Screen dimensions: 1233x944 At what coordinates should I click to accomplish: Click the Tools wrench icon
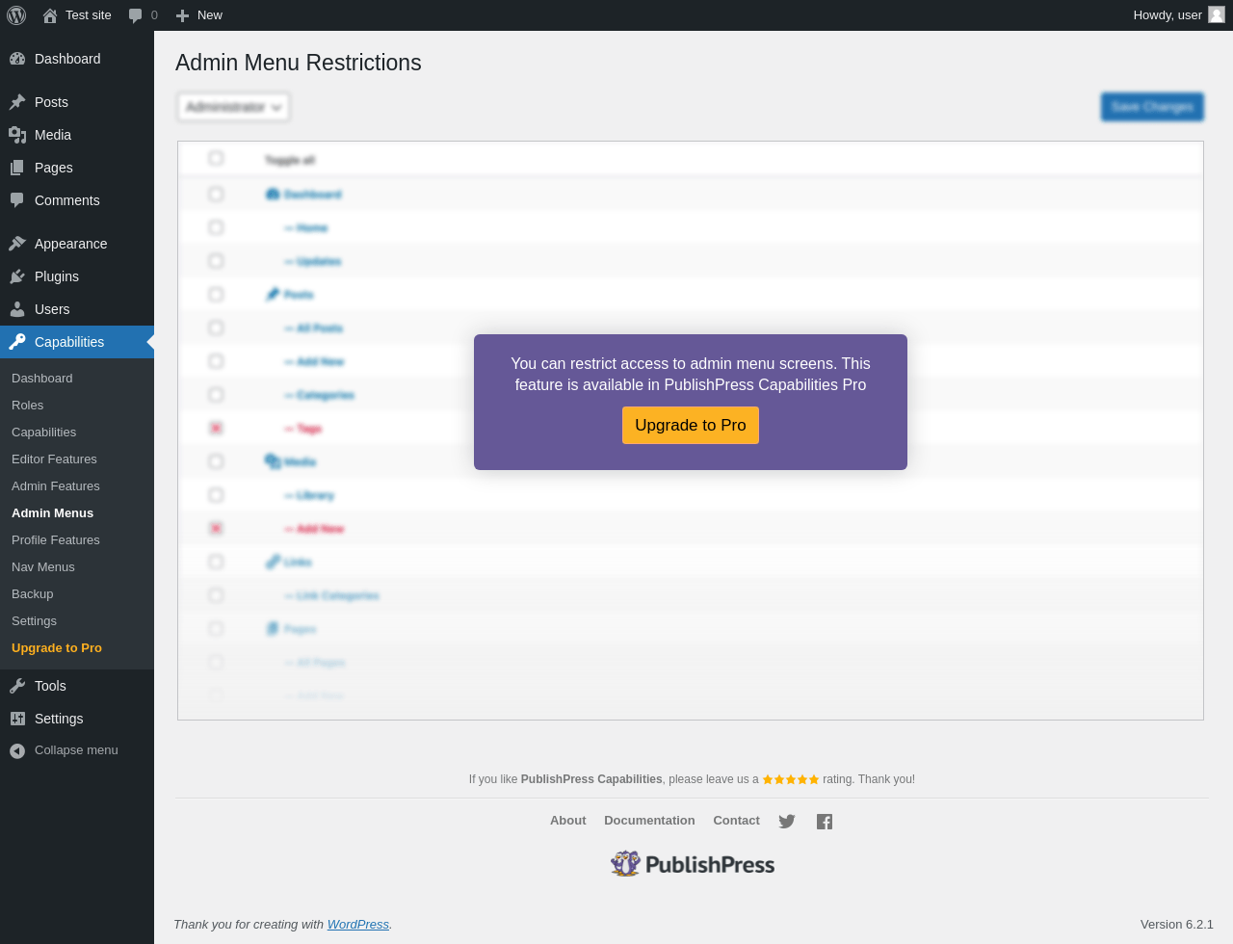pos(17,686)
